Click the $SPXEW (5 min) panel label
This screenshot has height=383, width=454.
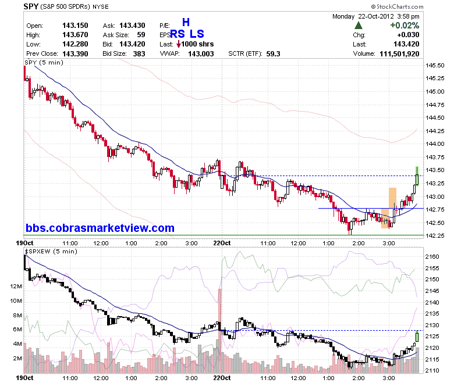51,251
